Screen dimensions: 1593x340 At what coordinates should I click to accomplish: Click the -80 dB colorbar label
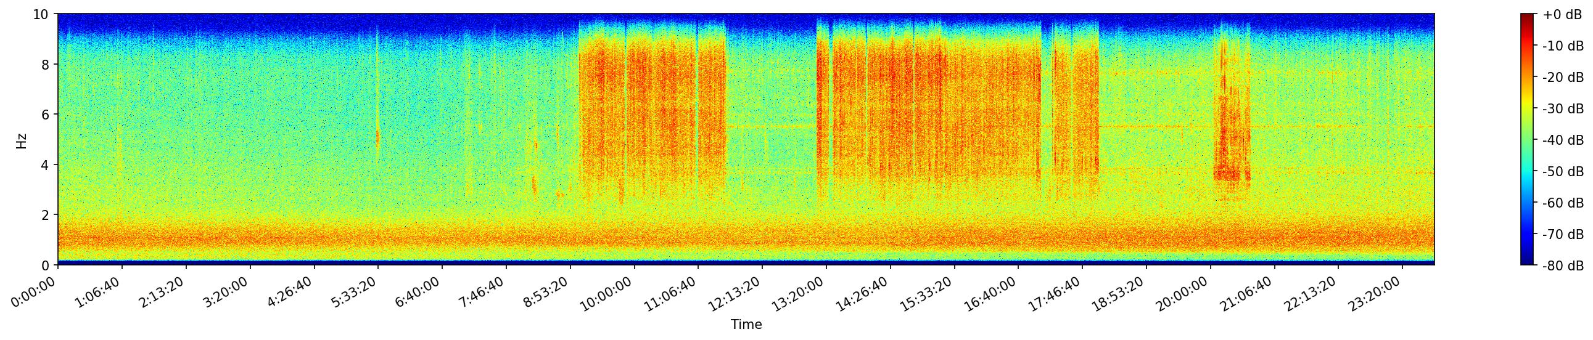(x=1563, y=266)
